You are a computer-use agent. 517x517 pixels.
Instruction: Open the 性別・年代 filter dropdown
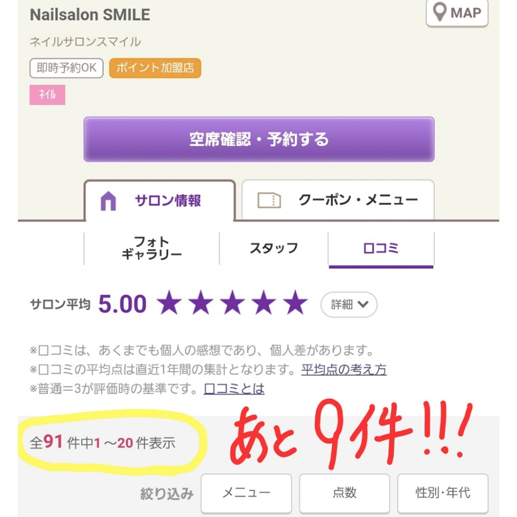(443, 493)
